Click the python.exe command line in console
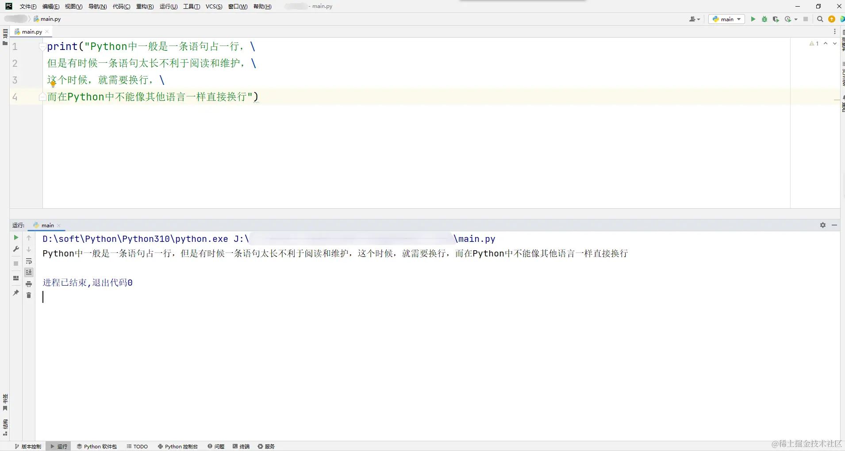The image size is (845, 451). click(x=269, y=239)
